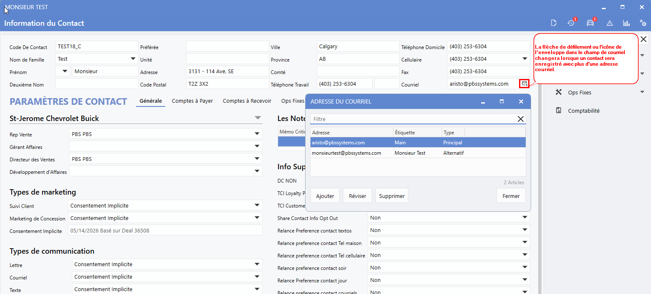The image size is (651, 294).
Task: Open the Marketing de Concession dropdown
Action: [257, 218]
